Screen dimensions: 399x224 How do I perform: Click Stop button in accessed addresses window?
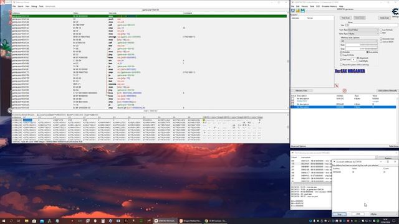pos(339,214)
